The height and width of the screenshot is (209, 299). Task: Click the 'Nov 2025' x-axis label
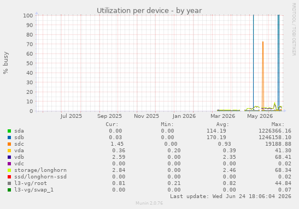point(146,116)
